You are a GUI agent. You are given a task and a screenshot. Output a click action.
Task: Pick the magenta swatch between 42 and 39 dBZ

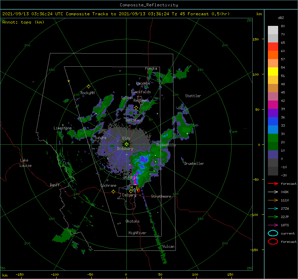coord(273,105)
